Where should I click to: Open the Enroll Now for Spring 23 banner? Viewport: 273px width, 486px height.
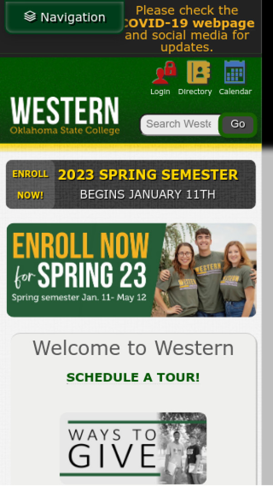click(131, 270)
